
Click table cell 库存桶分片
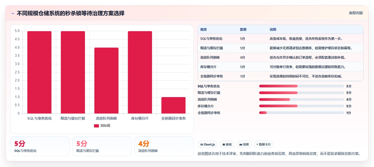click(208, 67)
